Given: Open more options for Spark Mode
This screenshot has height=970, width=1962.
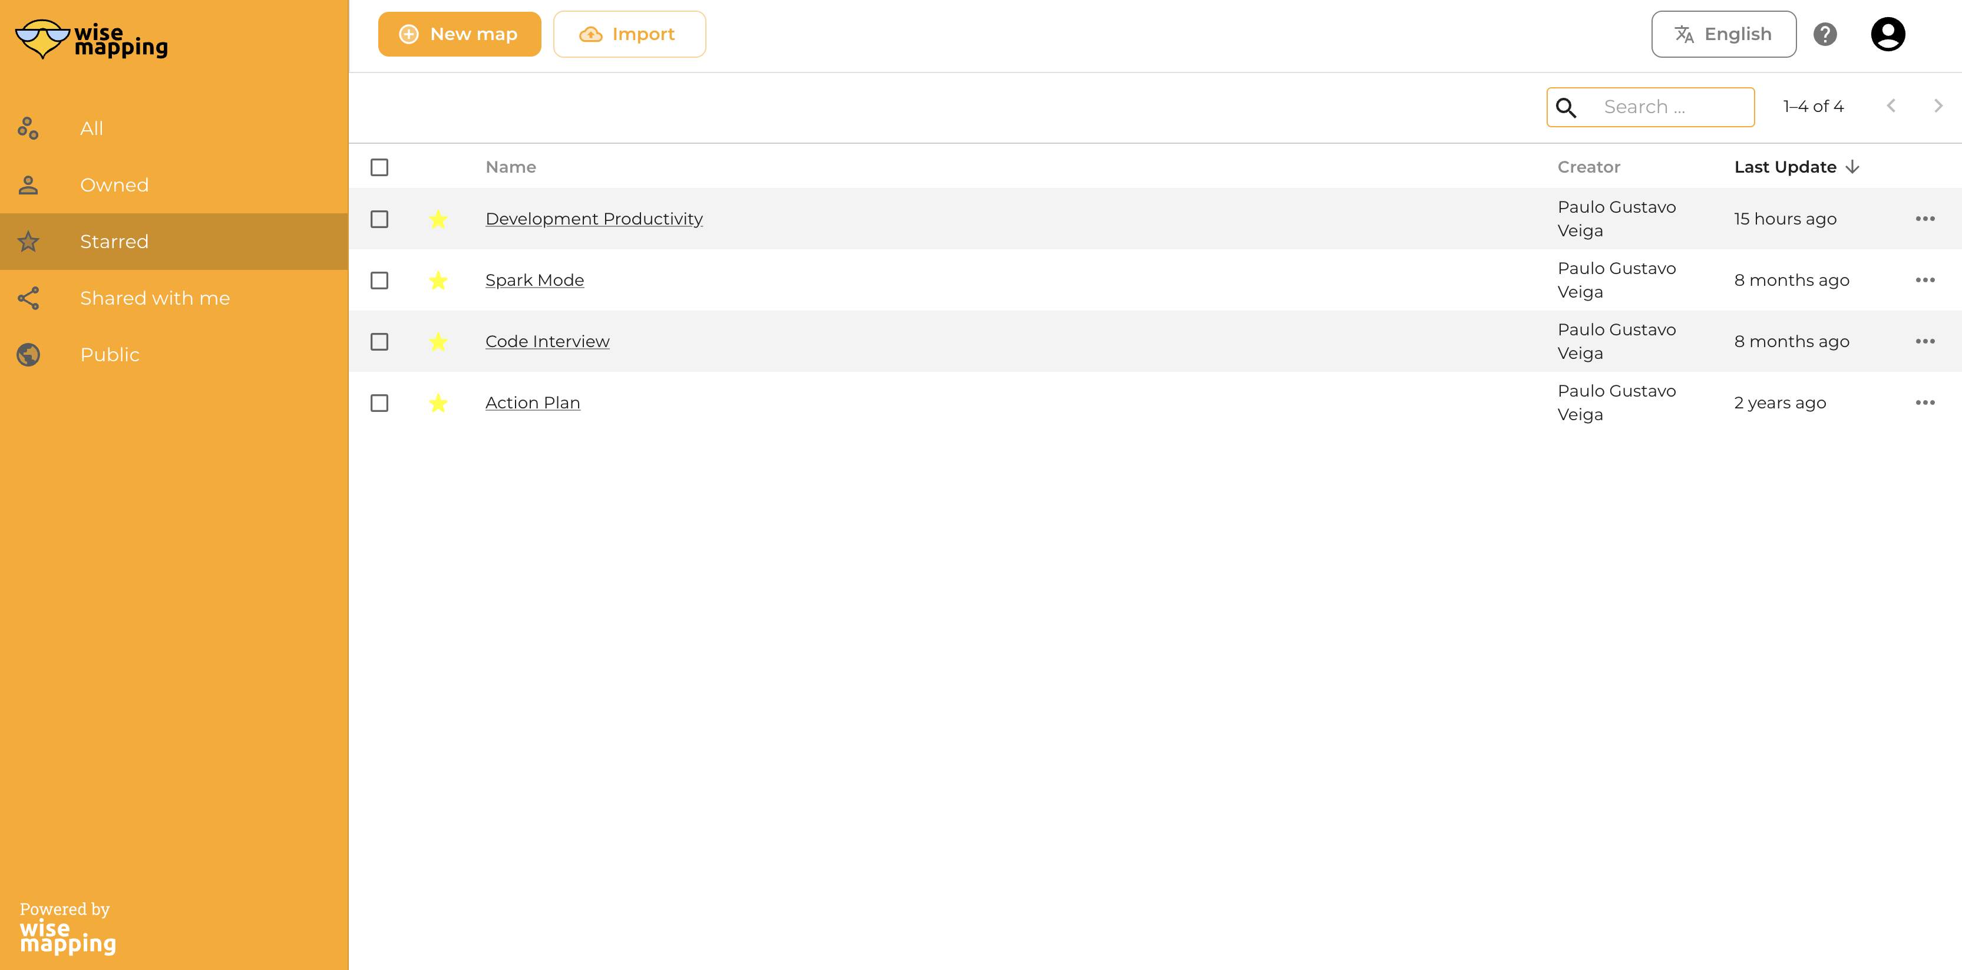Looking at the screenshot, I should point(1924,281).
